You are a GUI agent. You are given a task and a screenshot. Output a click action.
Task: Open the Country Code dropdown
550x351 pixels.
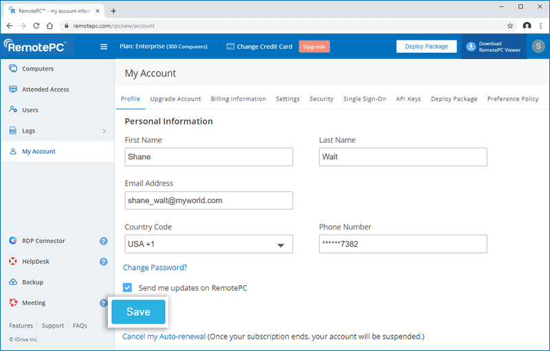point(209,244)
